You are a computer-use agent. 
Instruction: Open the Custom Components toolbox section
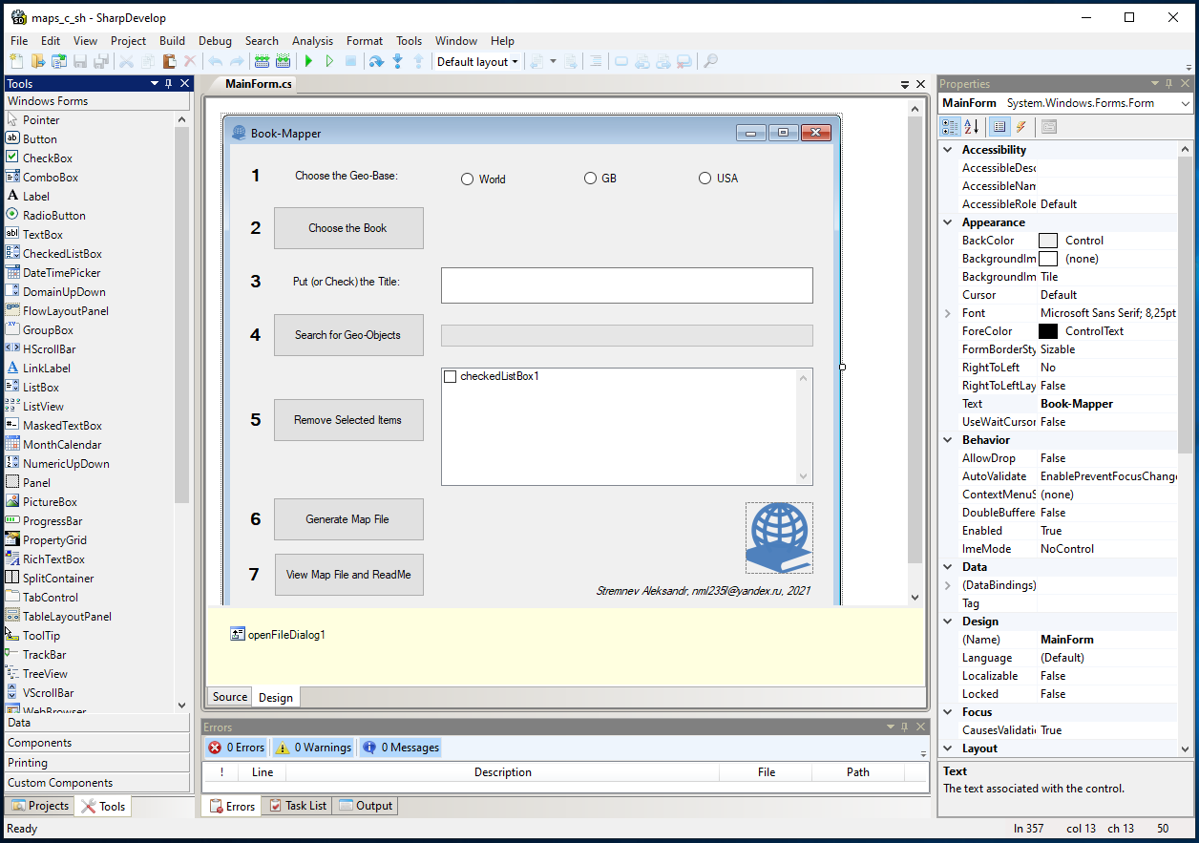click(x=96, y=783)
